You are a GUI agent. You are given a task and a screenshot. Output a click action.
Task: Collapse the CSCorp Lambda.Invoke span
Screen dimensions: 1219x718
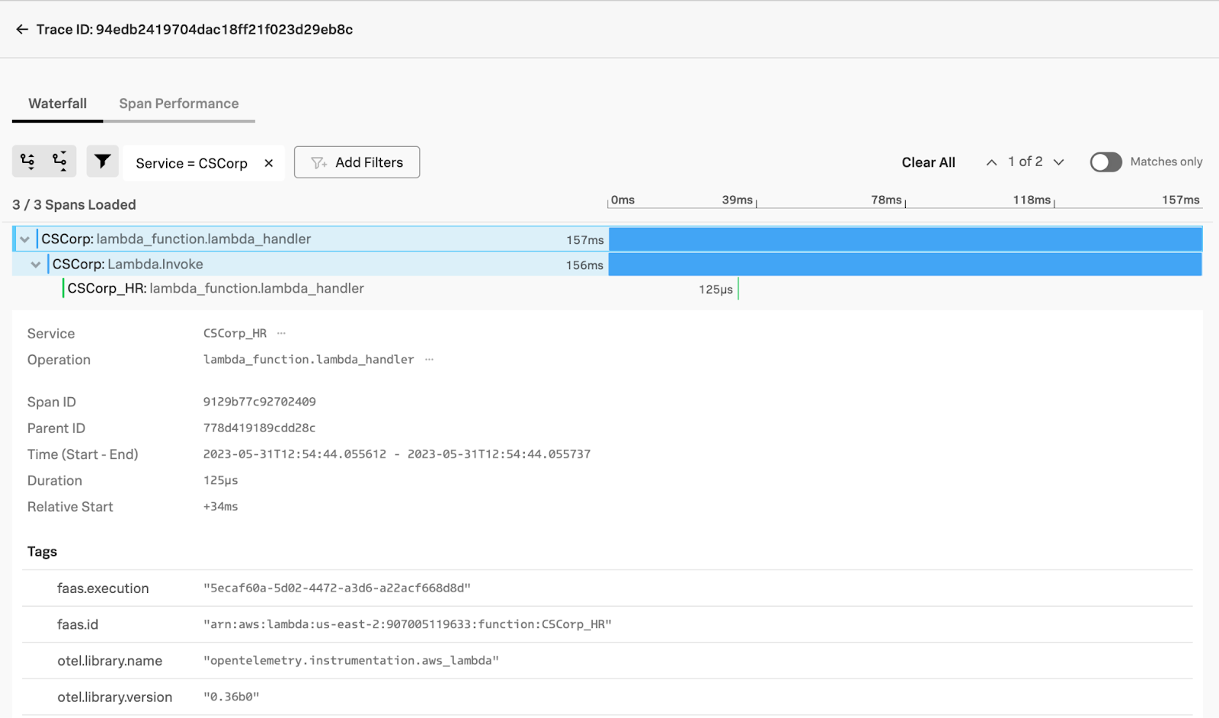36,264
